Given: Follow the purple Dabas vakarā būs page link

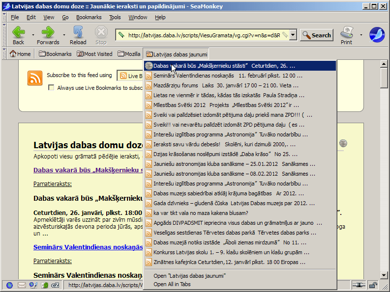Looking at the screenshot, I should (x=89, y=170).
